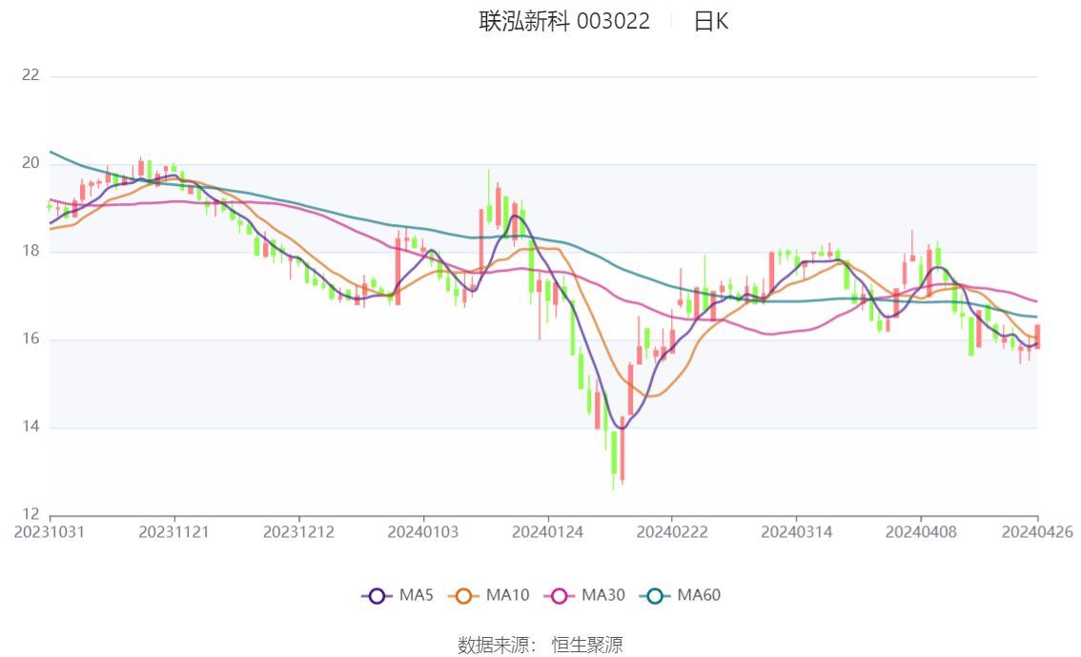The image size is (1081, 657).
Task: Toggle the MA5 legend circle icon
Action: coord(377,596)
